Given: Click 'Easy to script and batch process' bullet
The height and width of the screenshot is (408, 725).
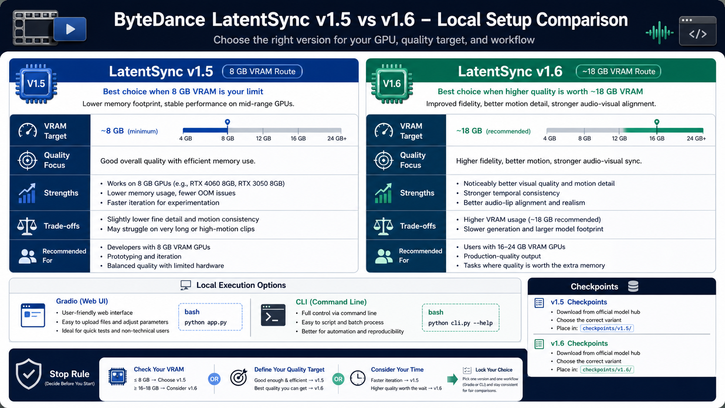Looking at the screenshot, I should click(x=343, y=322).
